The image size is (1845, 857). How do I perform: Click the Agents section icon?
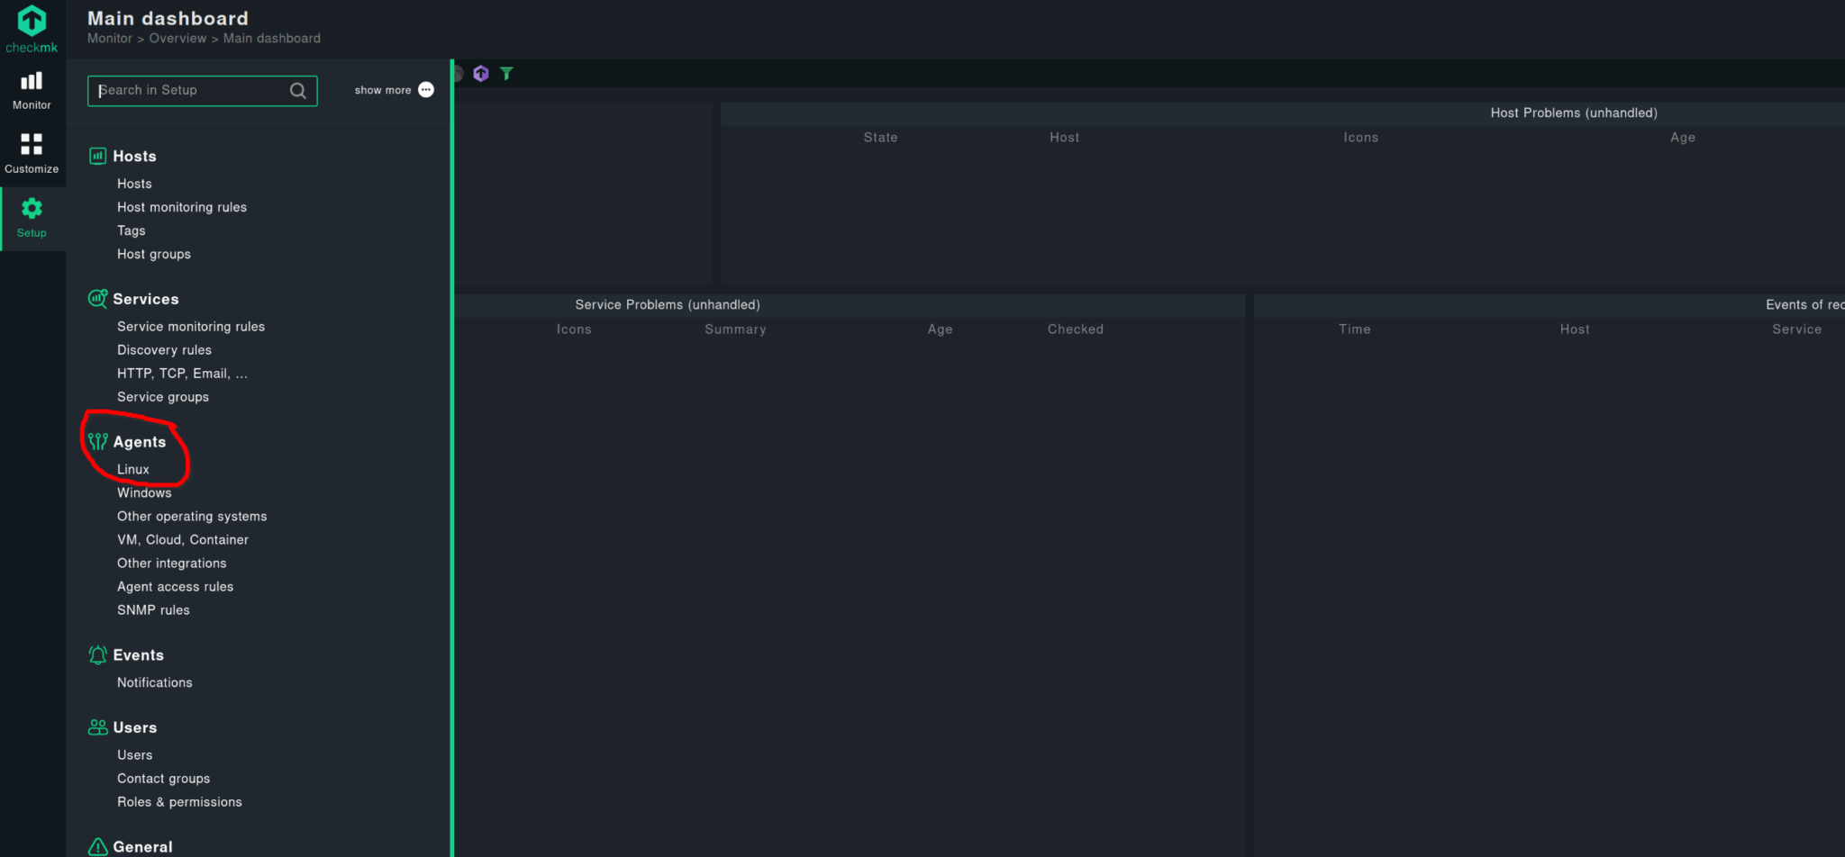tap(97, 442)
